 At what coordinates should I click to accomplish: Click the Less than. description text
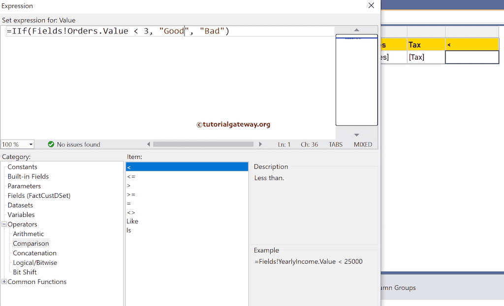click(x=269, y=178)
